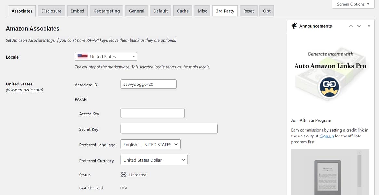Click the Associate ID input field
Image resolution: width=379 pixels, height=195 pixels.
pos(148,84)
